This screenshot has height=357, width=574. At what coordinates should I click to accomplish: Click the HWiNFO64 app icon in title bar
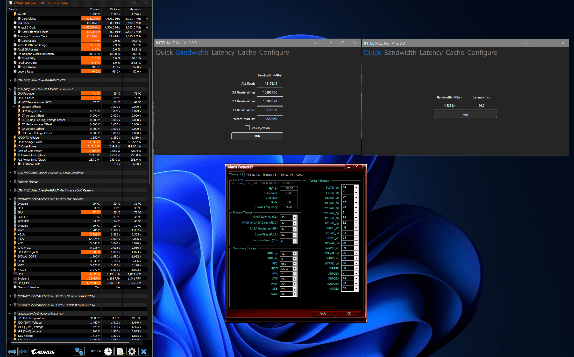[x=10, y=3]
